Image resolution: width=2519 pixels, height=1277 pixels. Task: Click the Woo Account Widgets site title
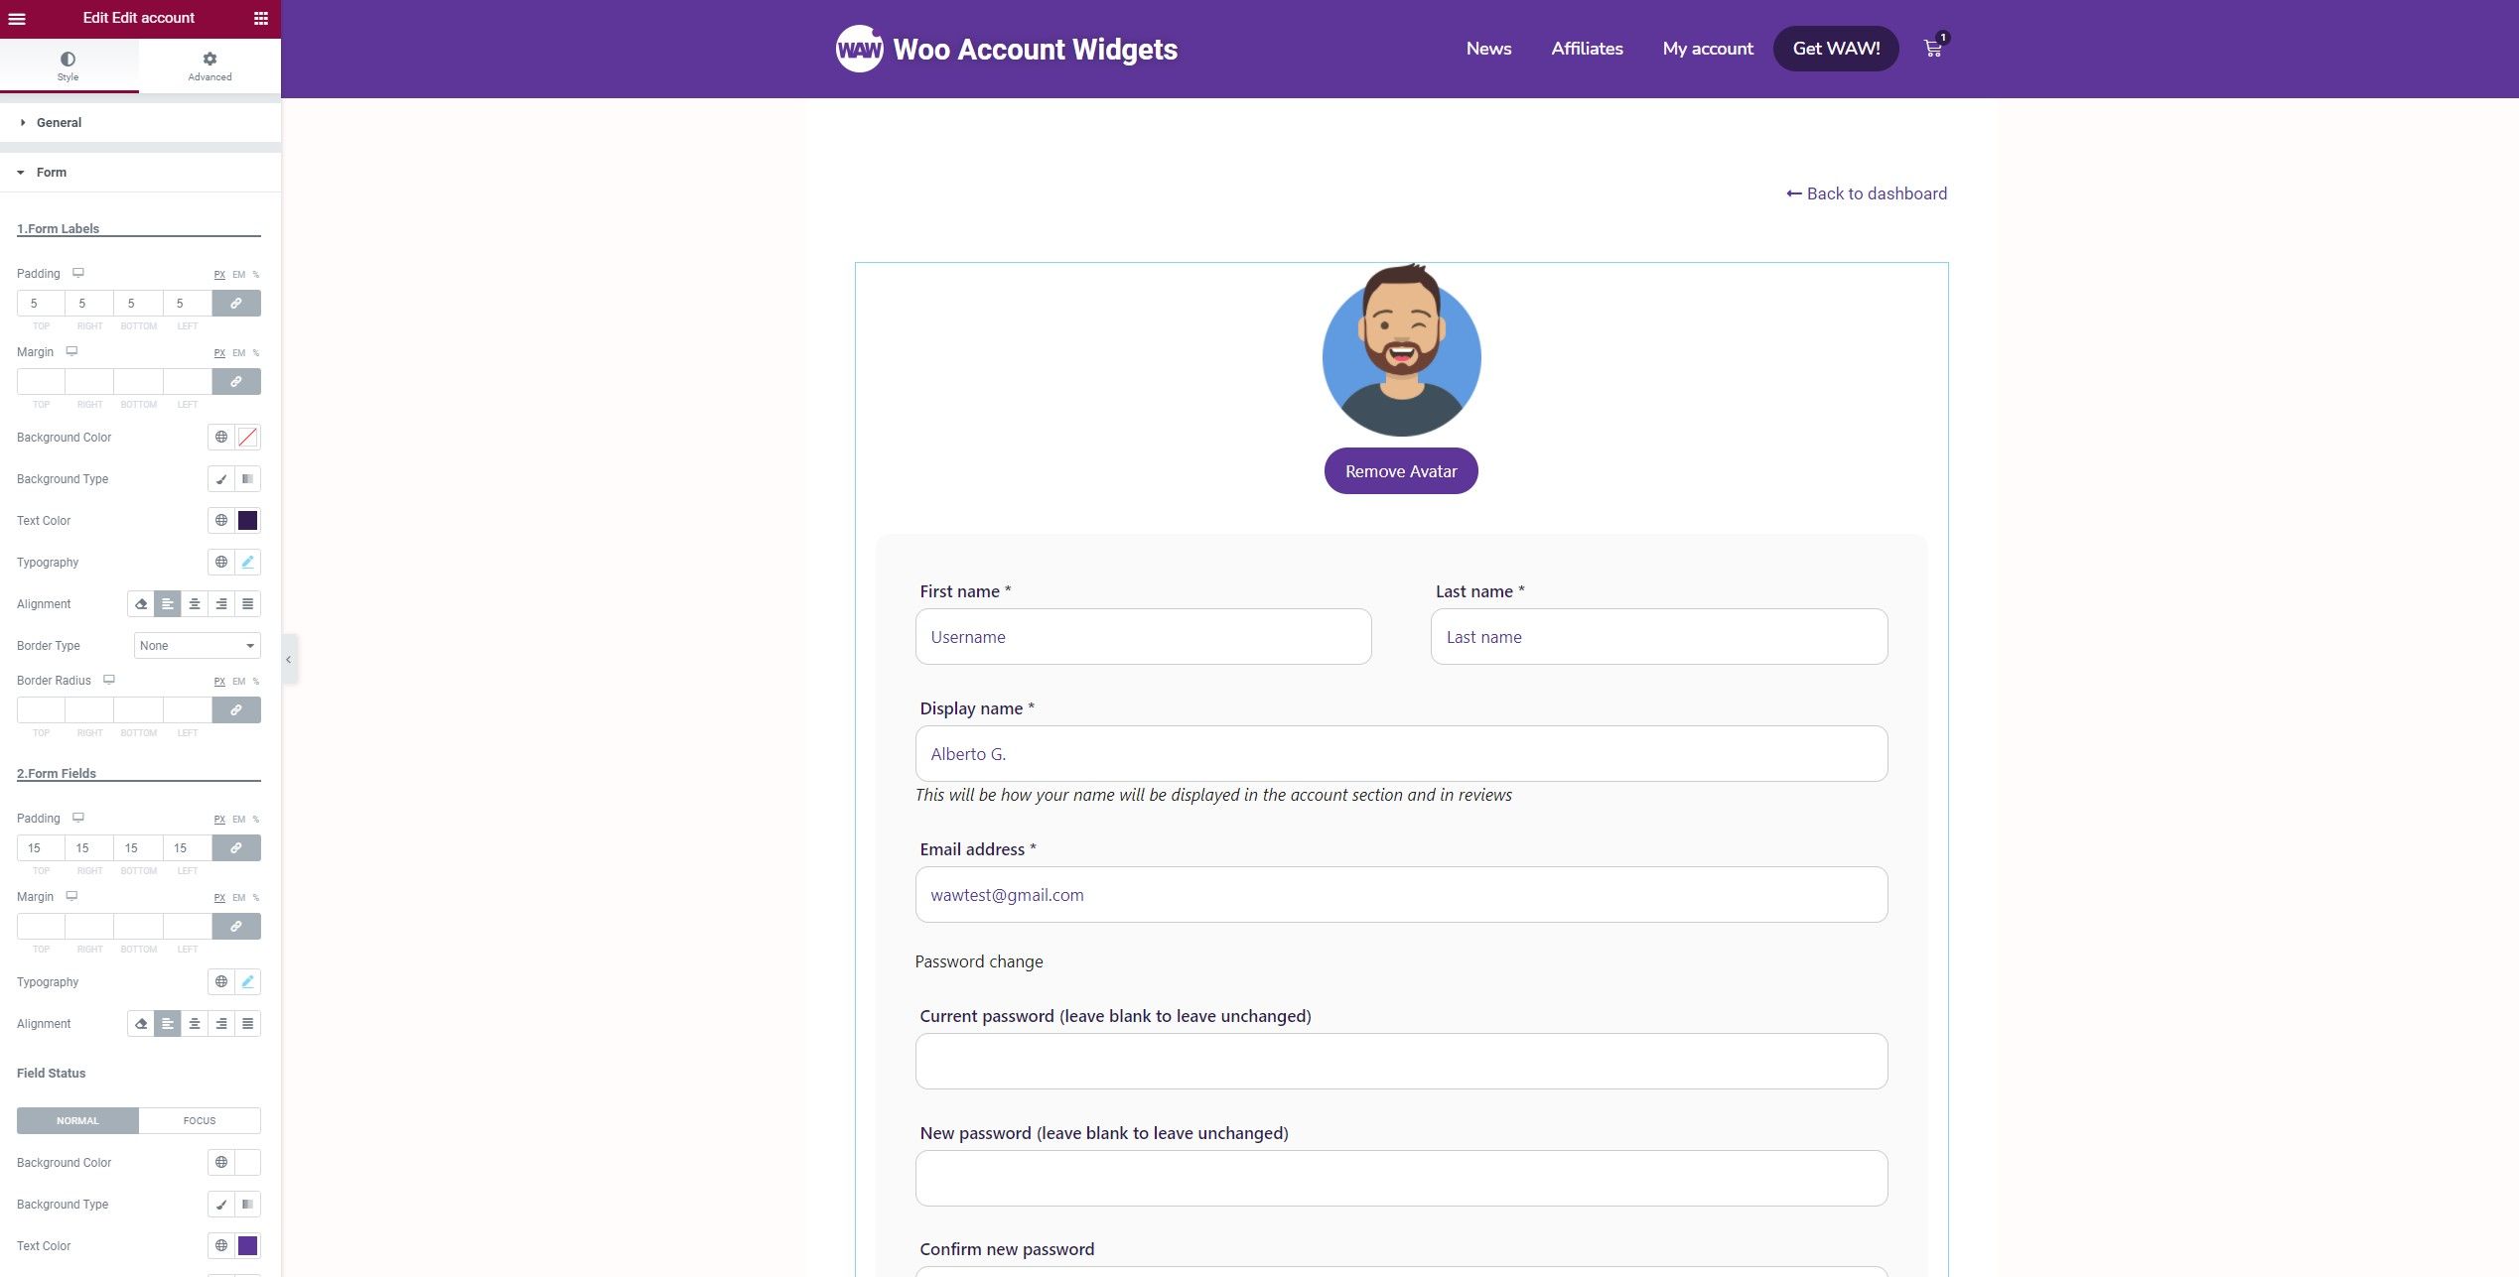[1035, 49]
